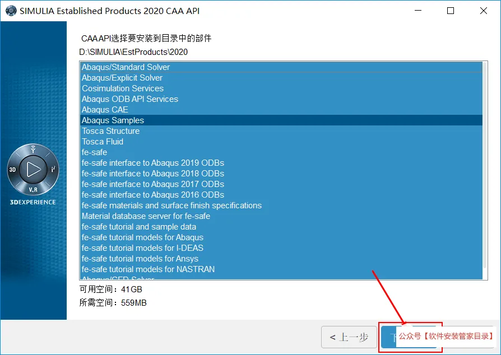Select fe-safe tutorial and sample data
Screen dimensions: 501x355
pos(281,227)
